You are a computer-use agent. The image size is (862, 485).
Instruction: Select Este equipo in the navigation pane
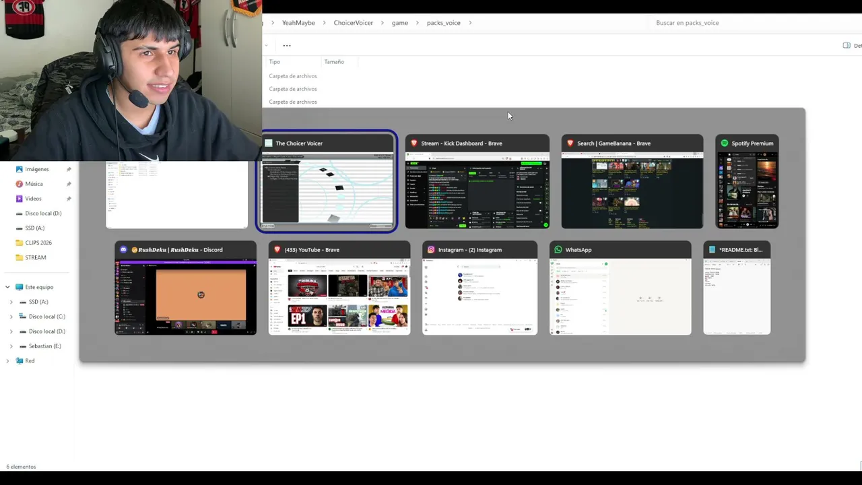(39, 287)
